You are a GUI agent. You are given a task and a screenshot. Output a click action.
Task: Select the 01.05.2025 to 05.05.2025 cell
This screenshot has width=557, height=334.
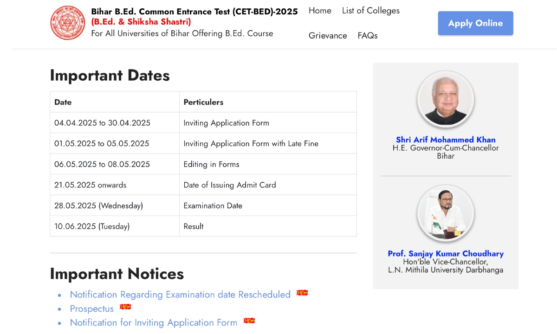click(115, 143)
